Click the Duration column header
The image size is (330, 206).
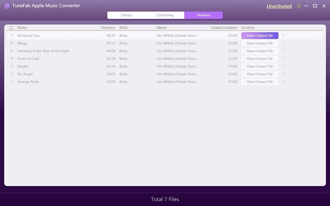(108, 27)
